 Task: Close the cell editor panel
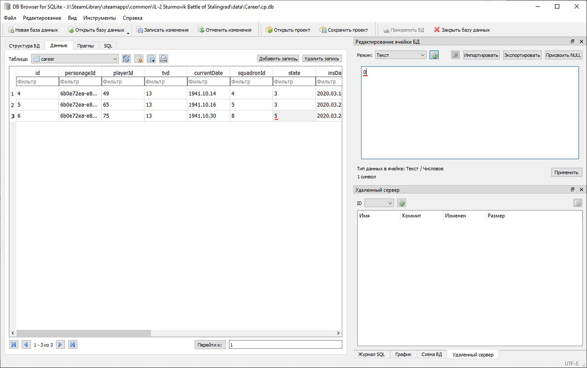(x=581, y=41)
